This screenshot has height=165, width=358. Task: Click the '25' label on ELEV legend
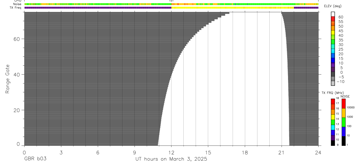(x=341, y=49)
